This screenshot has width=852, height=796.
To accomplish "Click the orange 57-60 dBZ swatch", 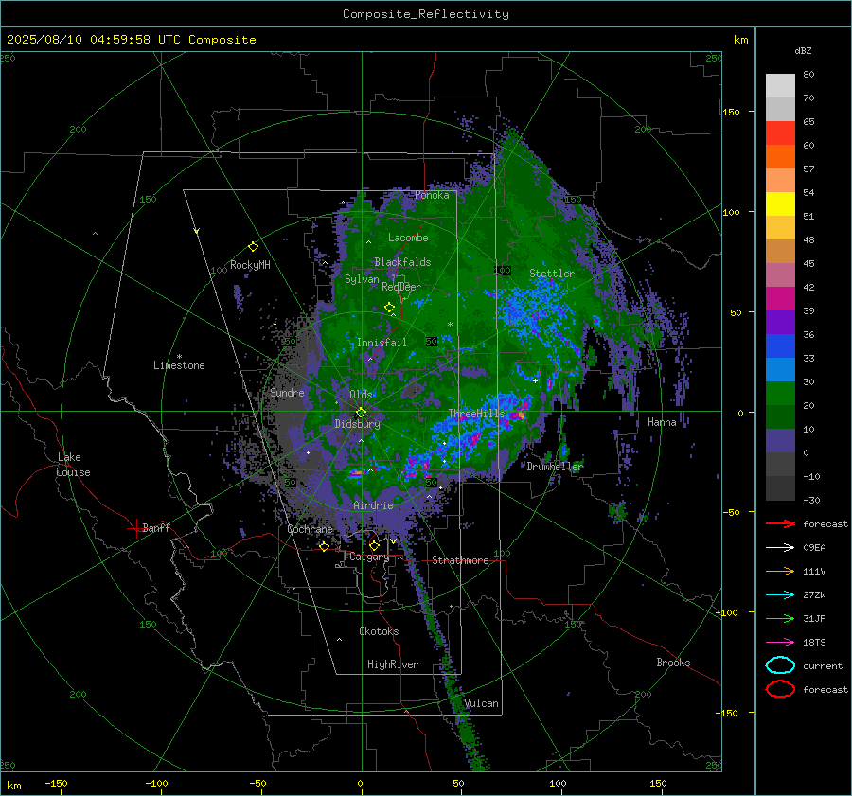I will pos(780,157).
